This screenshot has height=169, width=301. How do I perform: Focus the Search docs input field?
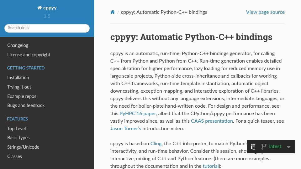pos(47,28)
